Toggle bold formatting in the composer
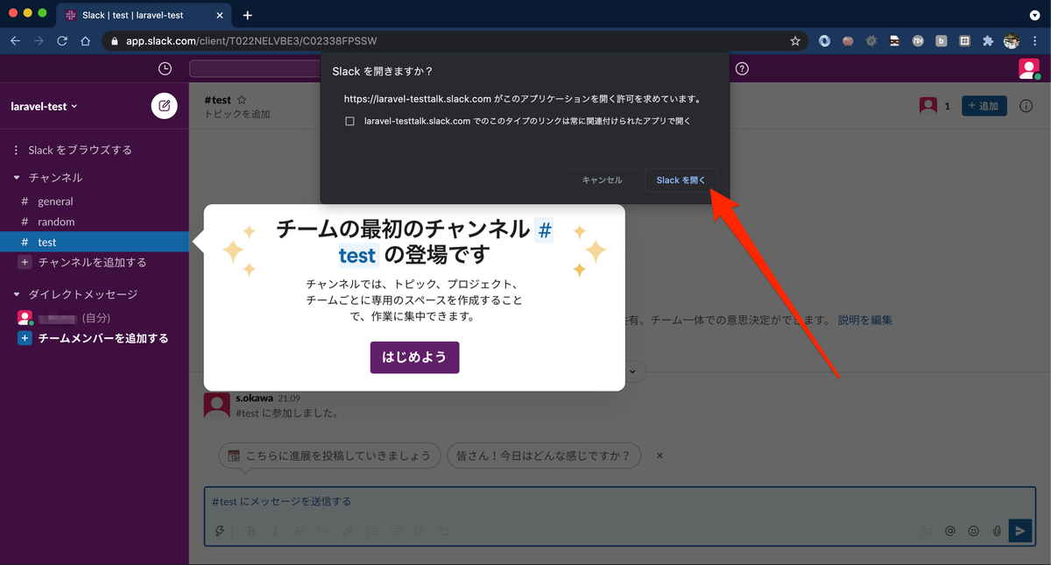The image size is (1051, 565). click(251, 531)
